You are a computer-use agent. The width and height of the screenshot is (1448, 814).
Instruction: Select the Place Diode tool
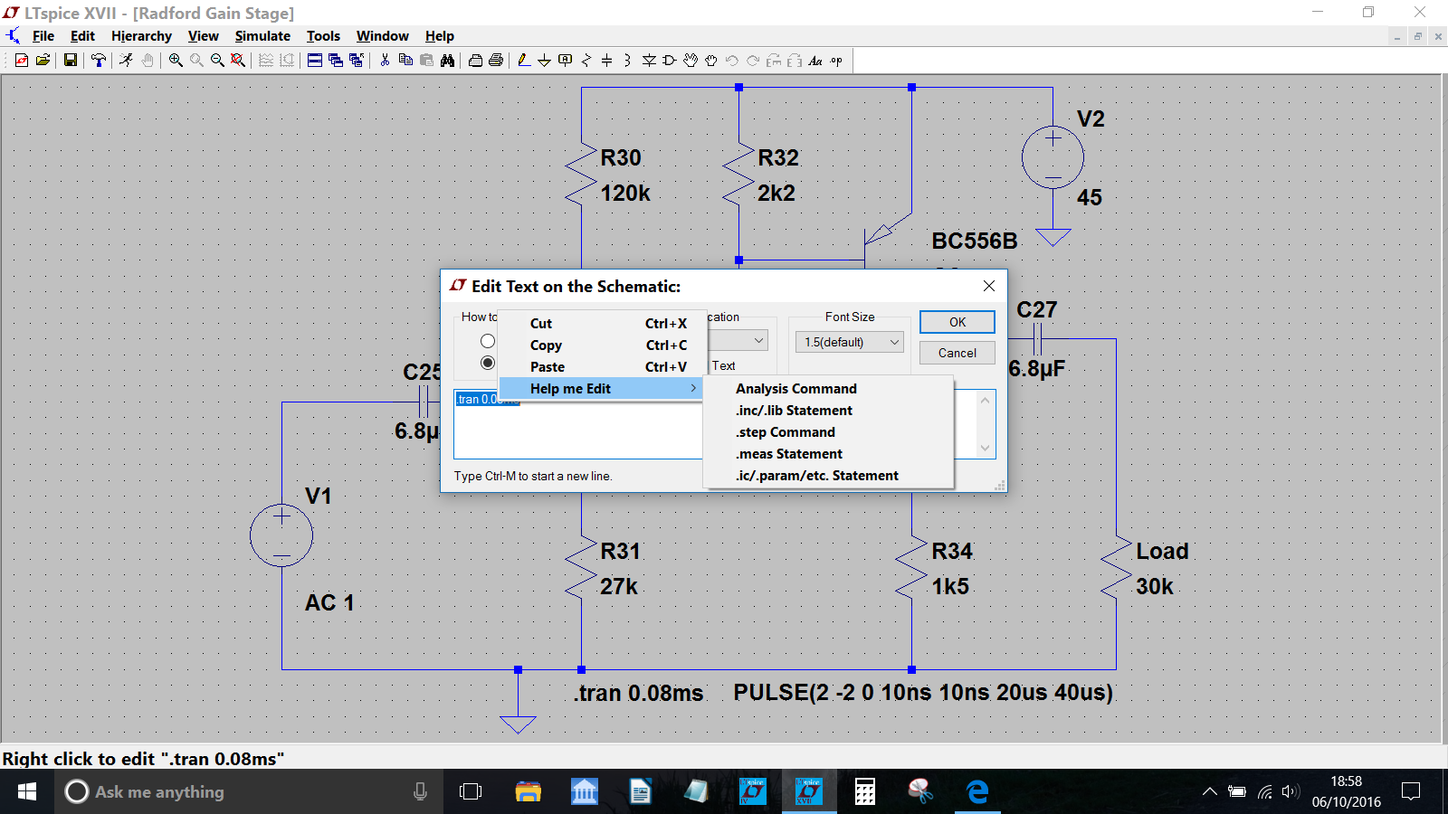[649, 61]
